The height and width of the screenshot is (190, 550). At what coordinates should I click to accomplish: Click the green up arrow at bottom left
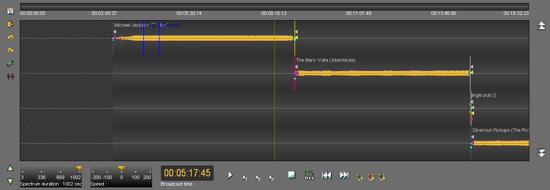pyautogui.click(x=11, y=168)
